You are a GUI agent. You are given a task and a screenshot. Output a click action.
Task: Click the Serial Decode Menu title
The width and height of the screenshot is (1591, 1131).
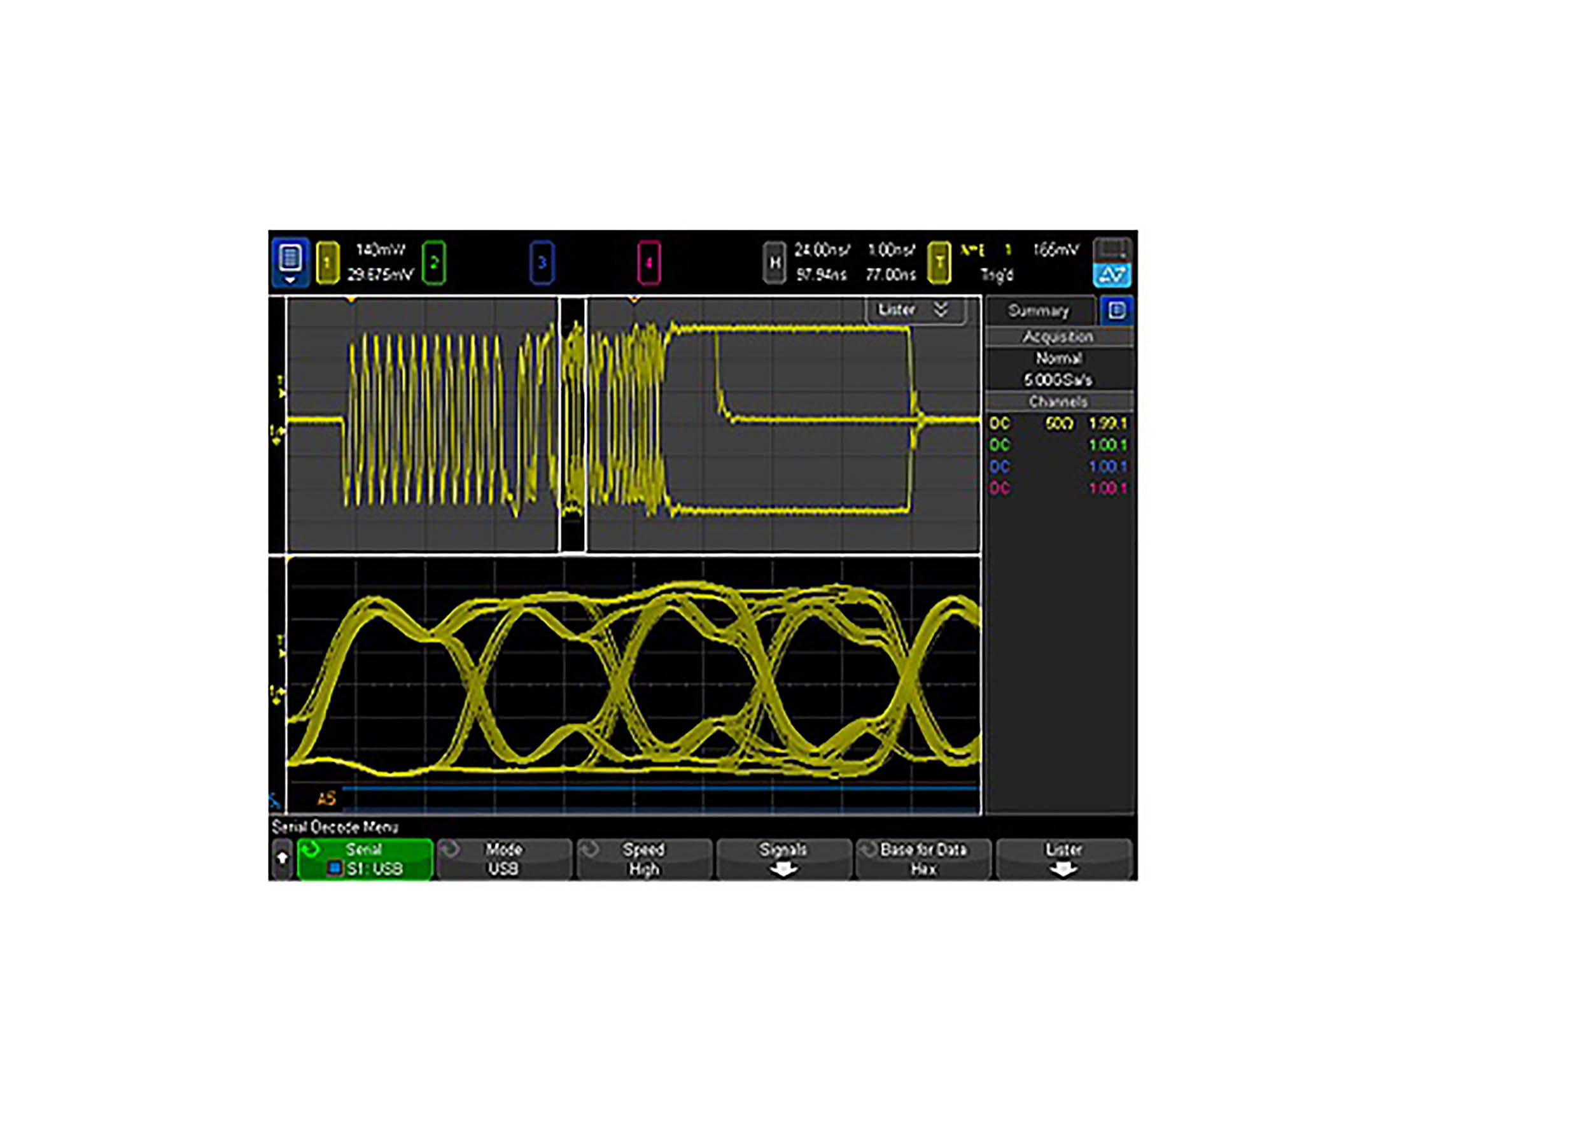[x=335, y=827]
